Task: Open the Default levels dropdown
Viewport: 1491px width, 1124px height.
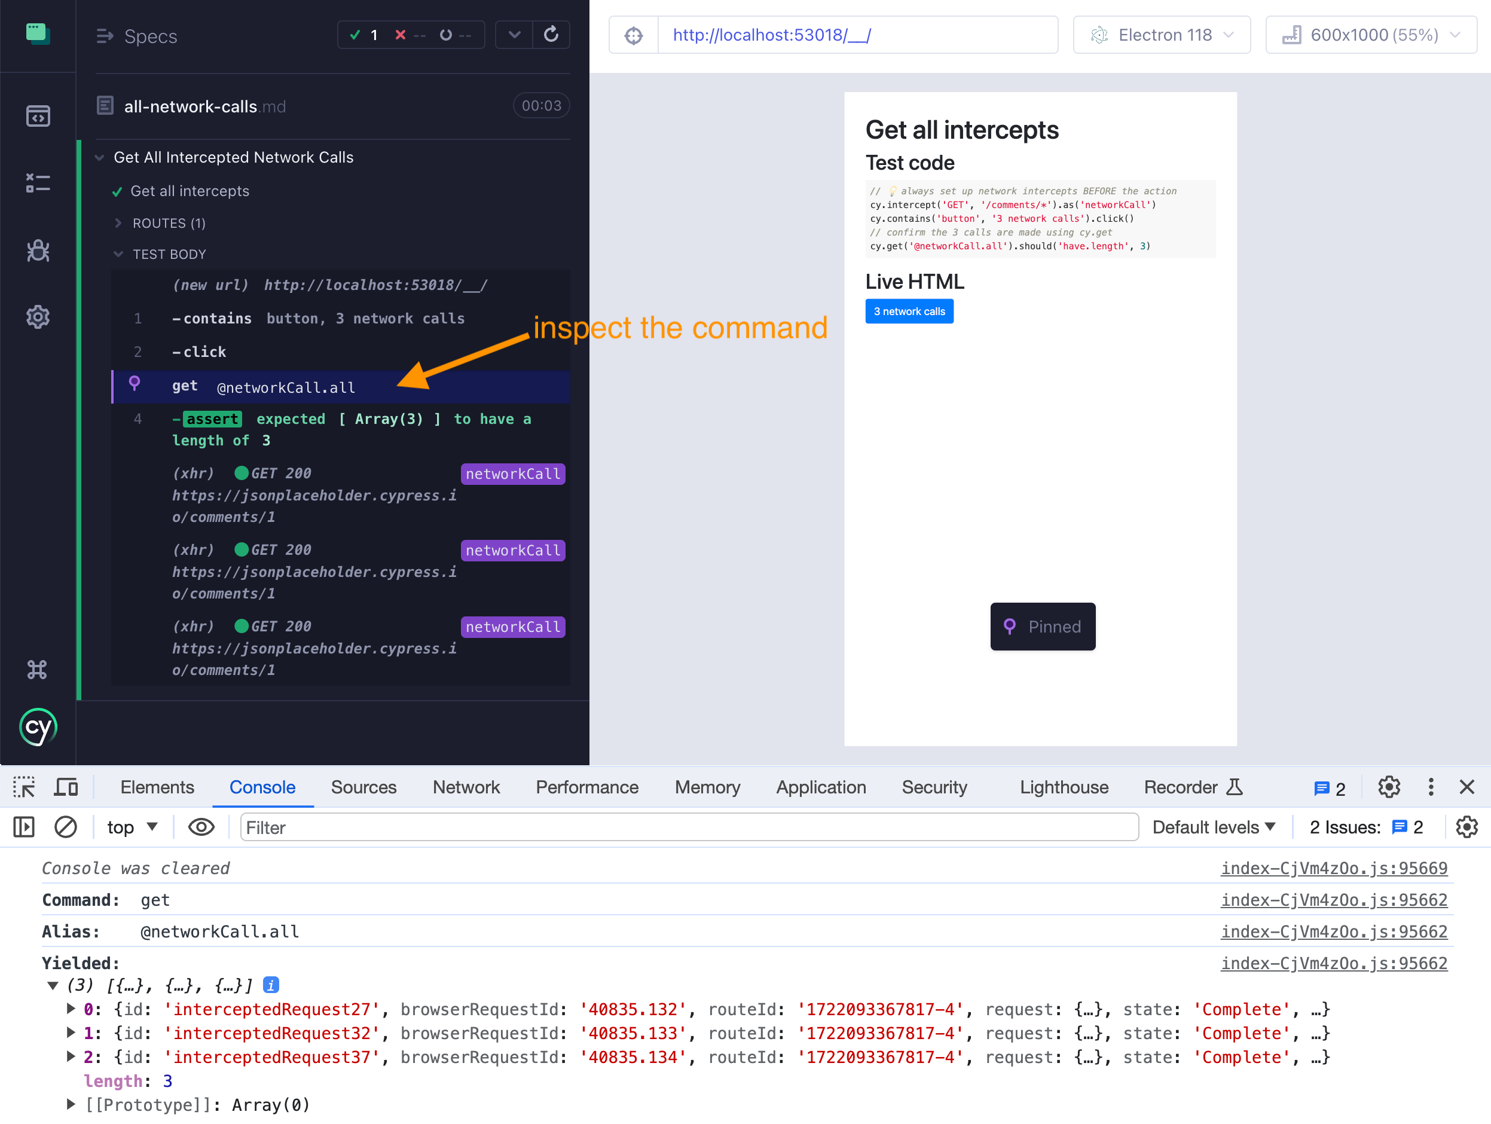Action: pyautogui.click(x=1213, y=827)
